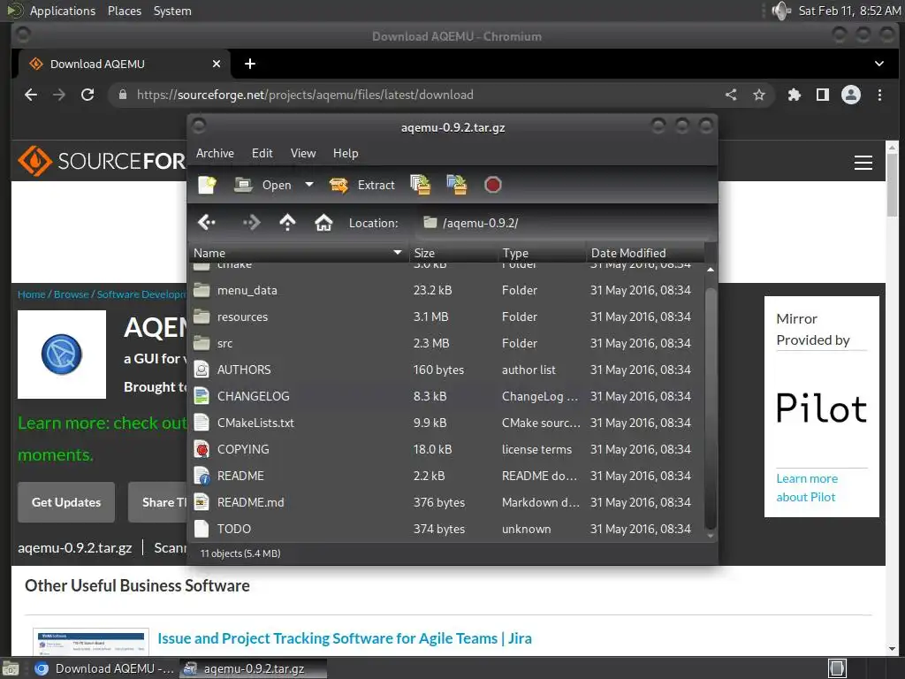Click Chromium's back navigation arrow
905x679 pixels.
click(x=31, y=95)
